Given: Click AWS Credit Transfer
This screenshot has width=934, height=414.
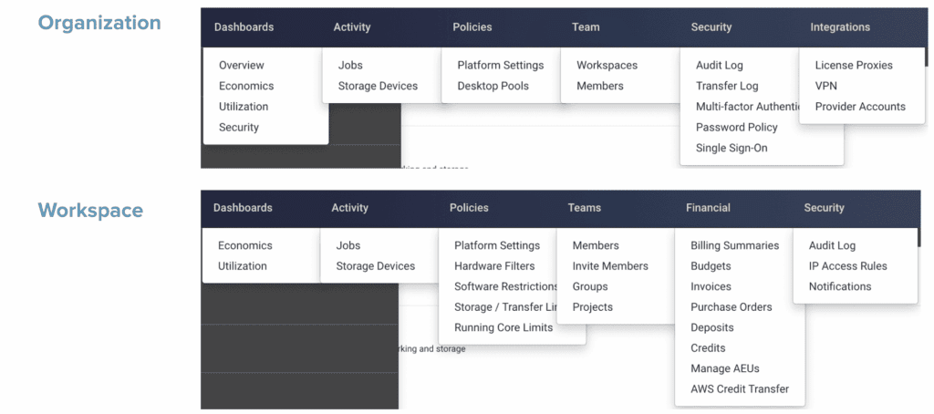Looking at the screenshot, I should tap(740, 389).
